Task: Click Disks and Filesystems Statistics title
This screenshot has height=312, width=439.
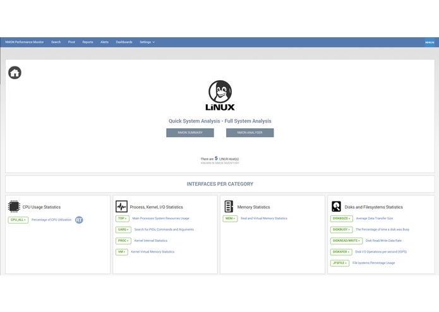Action: pos(373,207)
